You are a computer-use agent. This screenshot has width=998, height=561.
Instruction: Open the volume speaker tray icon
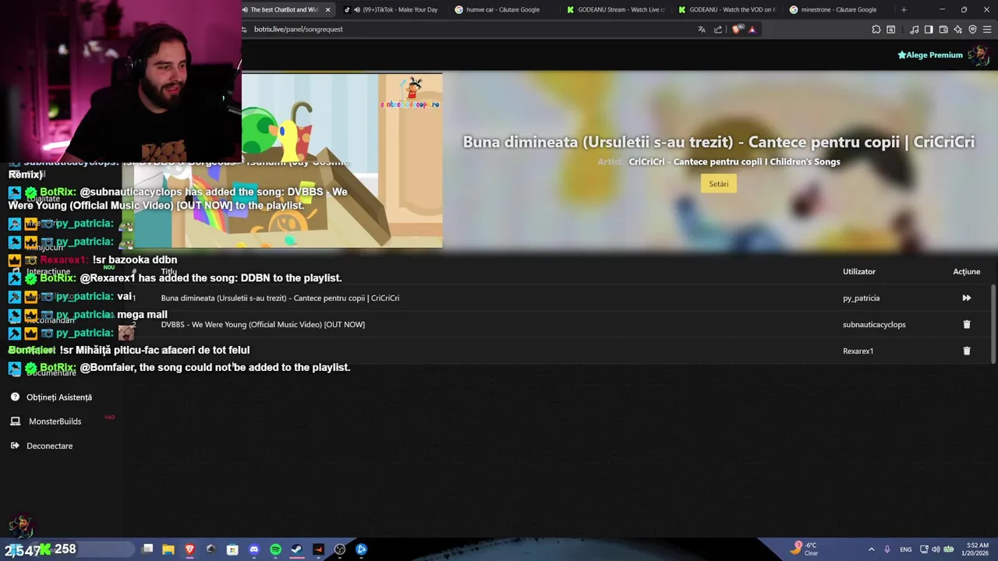coord(936,549)
